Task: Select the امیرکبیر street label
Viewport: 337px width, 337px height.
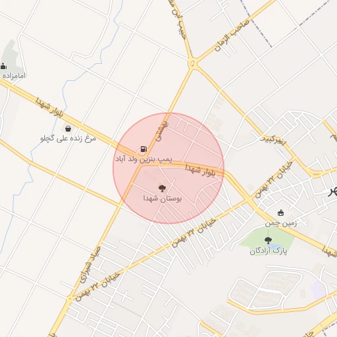Action: [273, 140]
